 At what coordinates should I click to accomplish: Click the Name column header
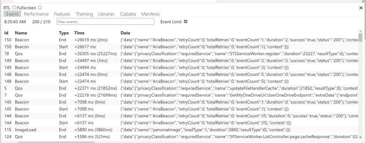click(x=21, y=33)
